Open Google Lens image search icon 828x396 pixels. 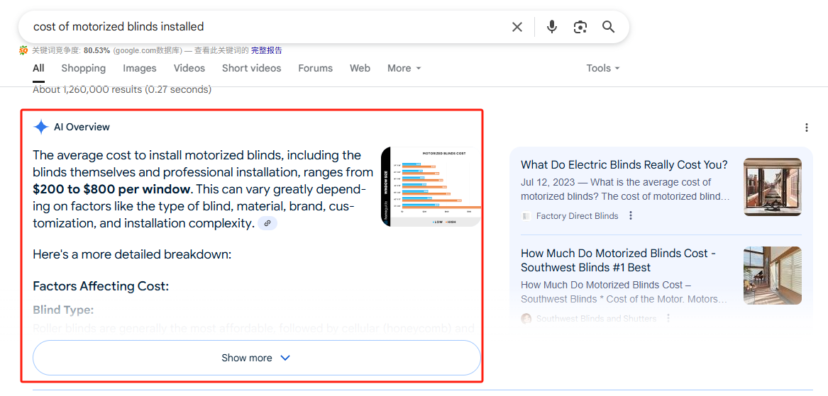pos(580,27)
